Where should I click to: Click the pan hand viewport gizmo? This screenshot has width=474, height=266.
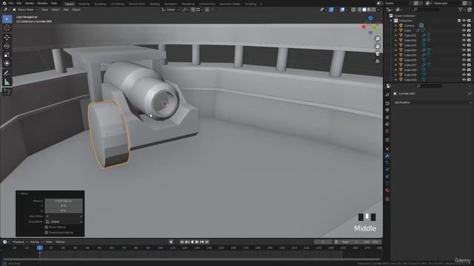pos(377,46)
